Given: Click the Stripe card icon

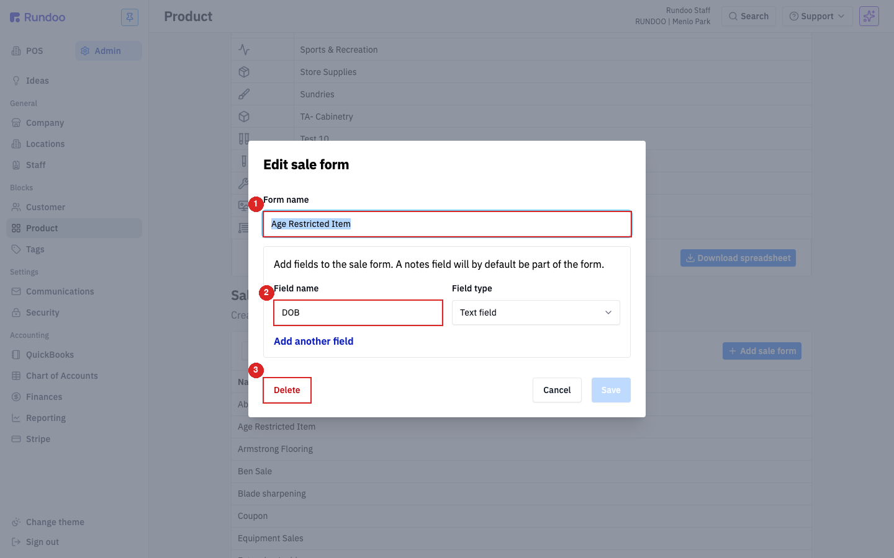Looking at the screenshot, I should point(16,439).
